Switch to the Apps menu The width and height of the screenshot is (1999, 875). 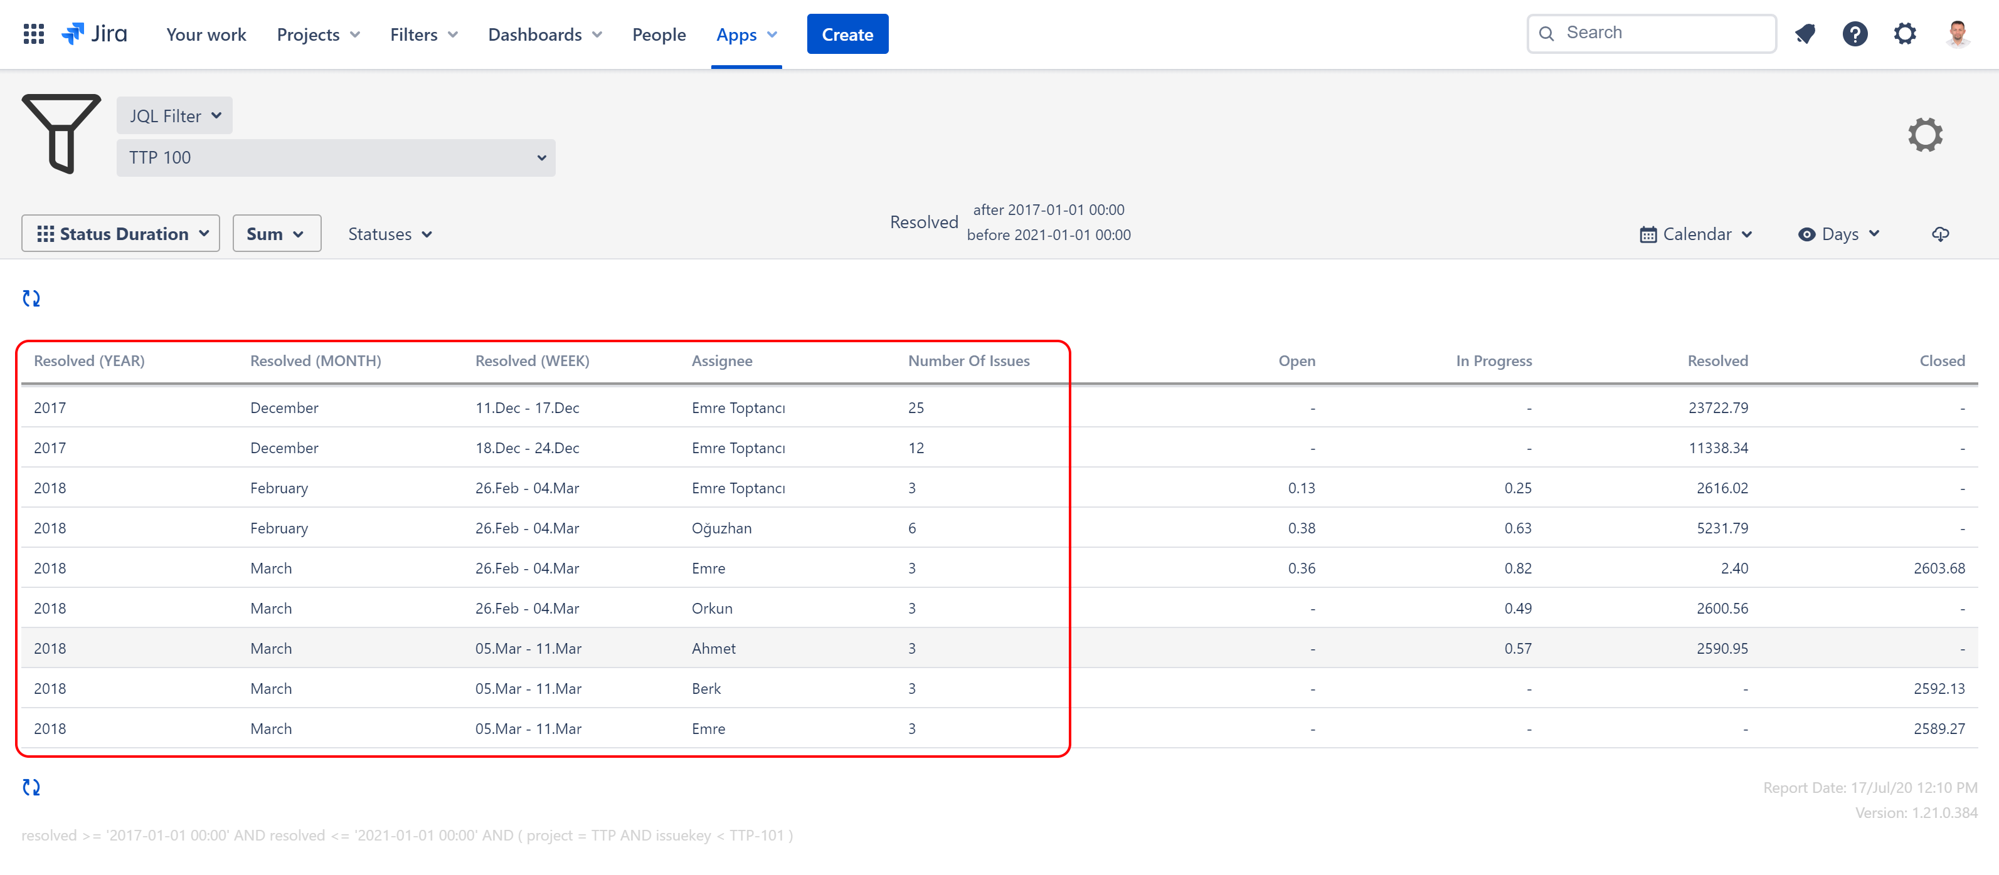(746, 34)
